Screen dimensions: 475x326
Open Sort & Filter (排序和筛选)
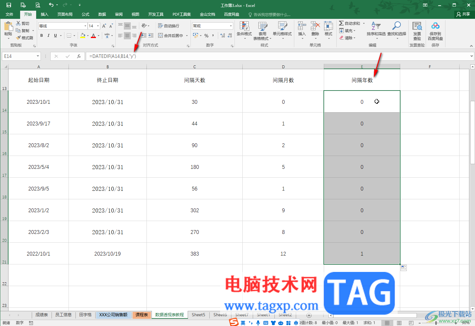click(x=376, y=30)
